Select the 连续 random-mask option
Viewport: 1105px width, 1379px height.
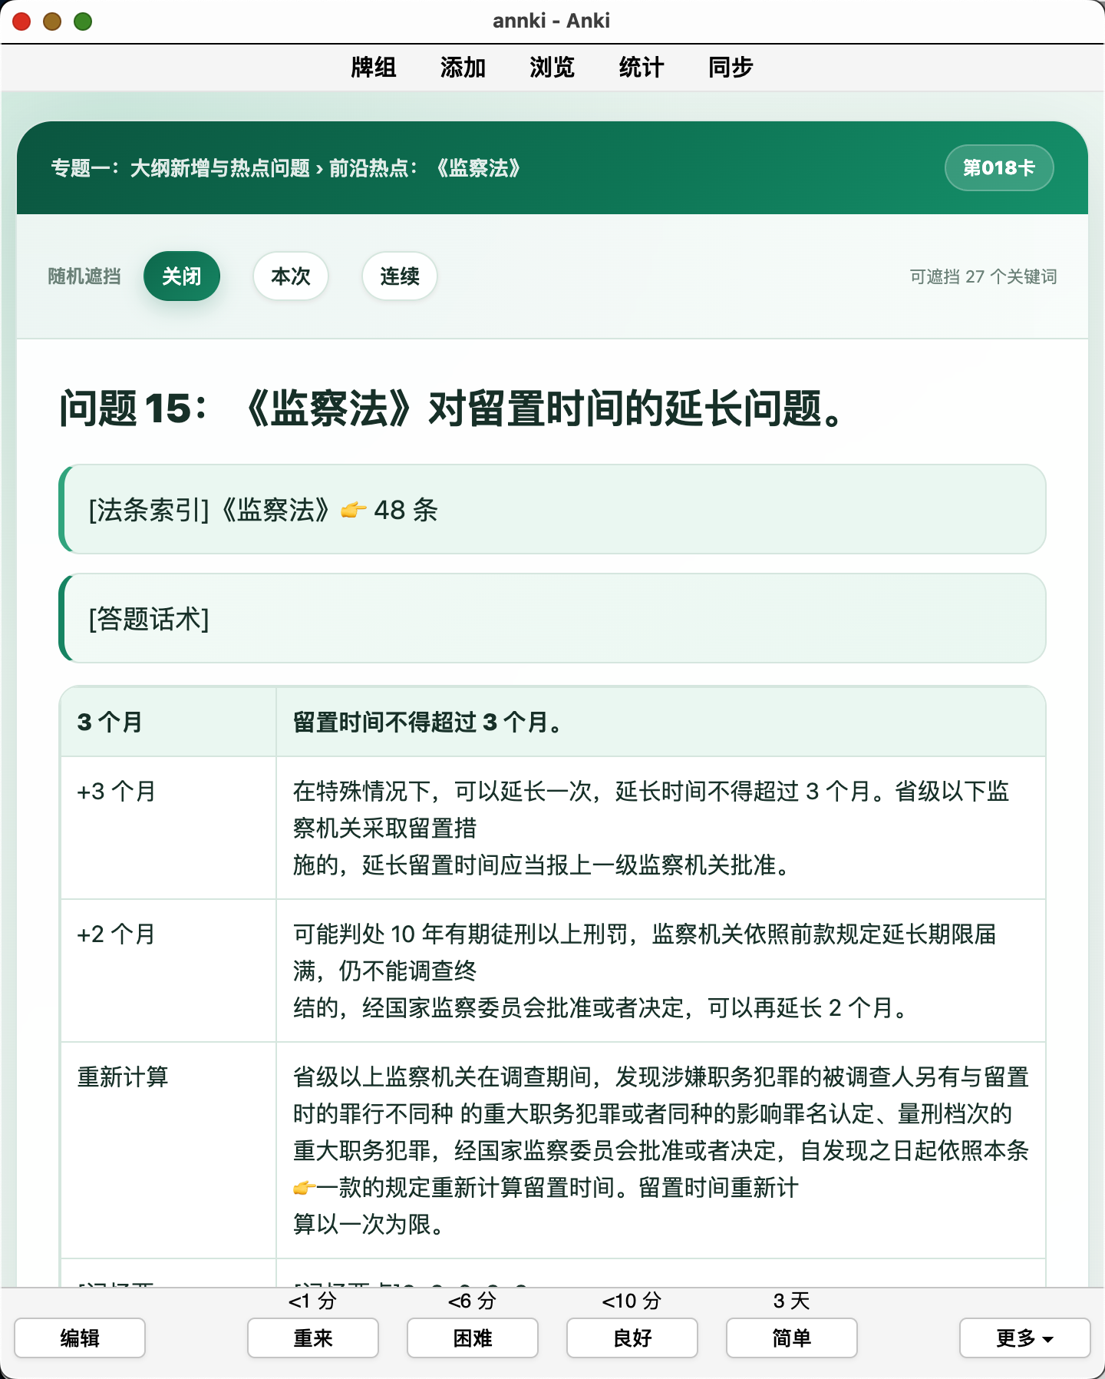pyautogui.click(x=400, y=276)
